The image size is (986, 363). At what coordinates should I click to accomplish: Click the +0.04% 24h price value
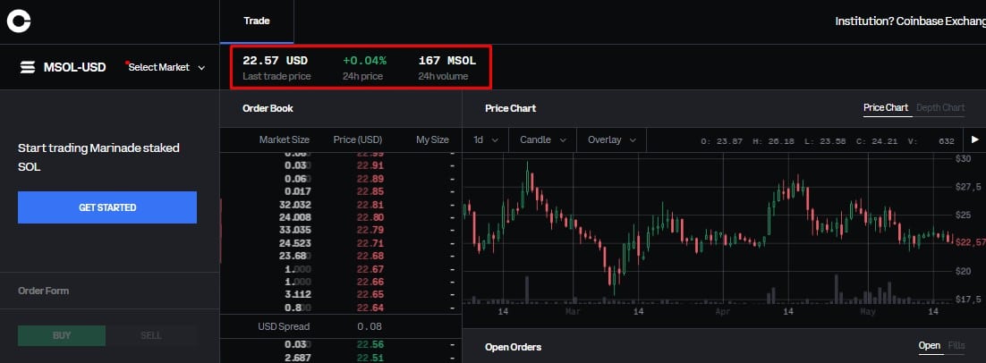(x=365, y=61)
